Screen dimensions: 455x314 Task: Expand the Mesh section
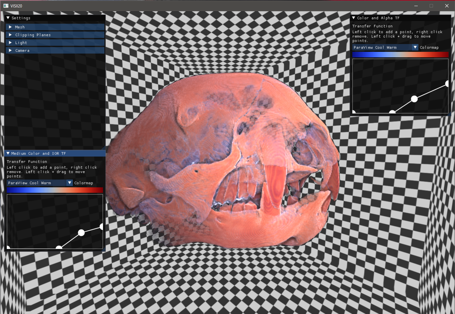click(11, 27)
